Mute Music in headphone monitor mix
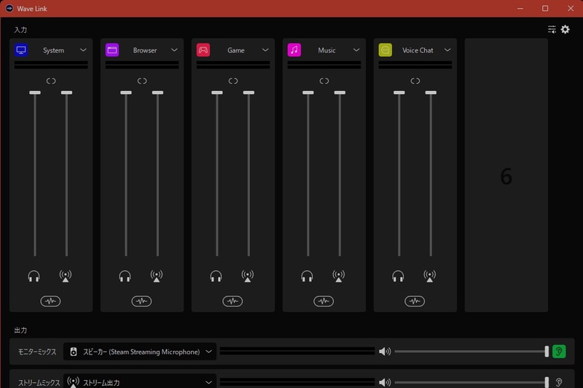 click(307, 276)
